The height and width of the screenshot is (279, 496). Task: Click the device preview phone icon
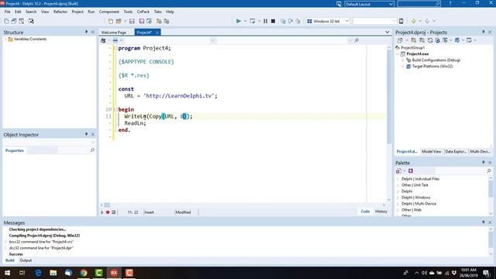pyautogui.click(x=401, y=21)
